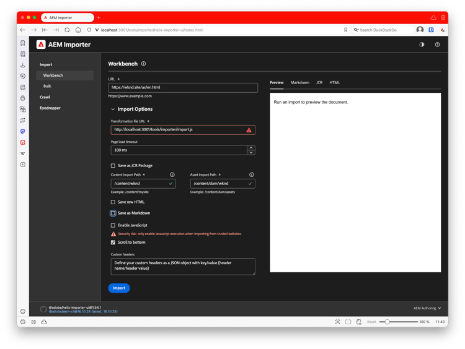This screenshot has height=349, width=465.
Task: Click the blue Import button
Action: pos(119,288)
